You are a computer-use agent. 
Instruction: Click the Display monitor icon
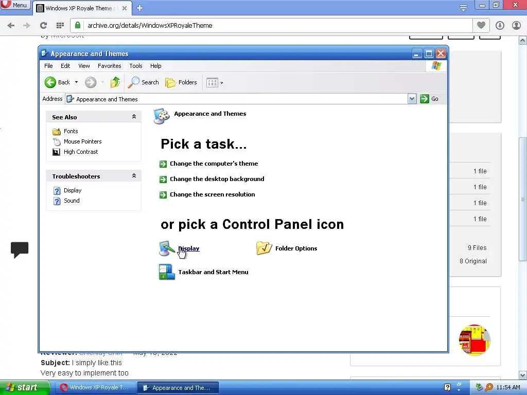[x=167, y=248]
